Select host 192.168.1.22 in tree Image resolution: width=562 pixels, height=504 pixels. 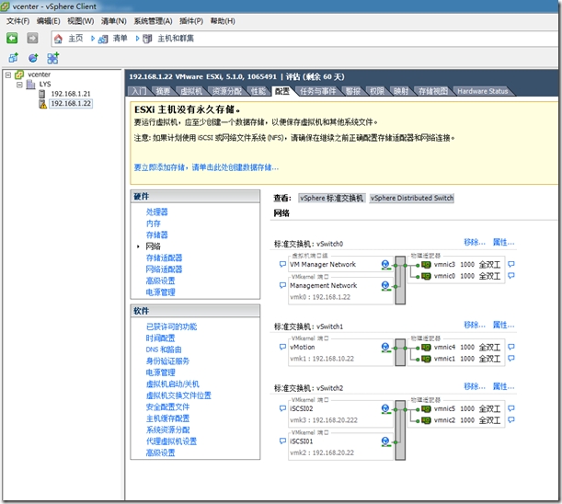pyautogui.click(x=71, y=104)
